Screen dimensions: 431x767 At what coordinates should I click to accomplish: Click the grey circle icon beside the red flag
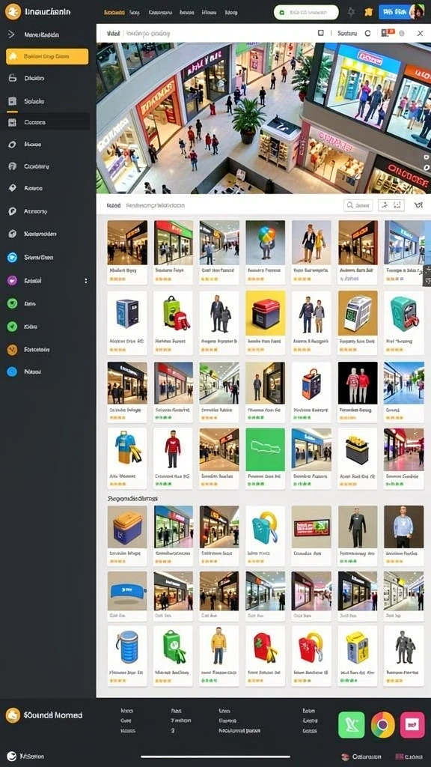point(402,33)
